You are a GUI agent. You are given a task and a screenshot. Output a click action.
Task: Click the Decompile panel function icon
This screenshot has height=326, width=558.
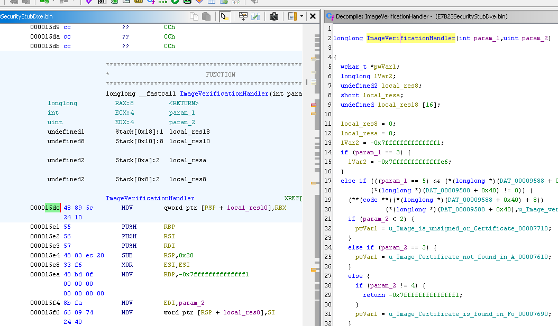[330, 16]
